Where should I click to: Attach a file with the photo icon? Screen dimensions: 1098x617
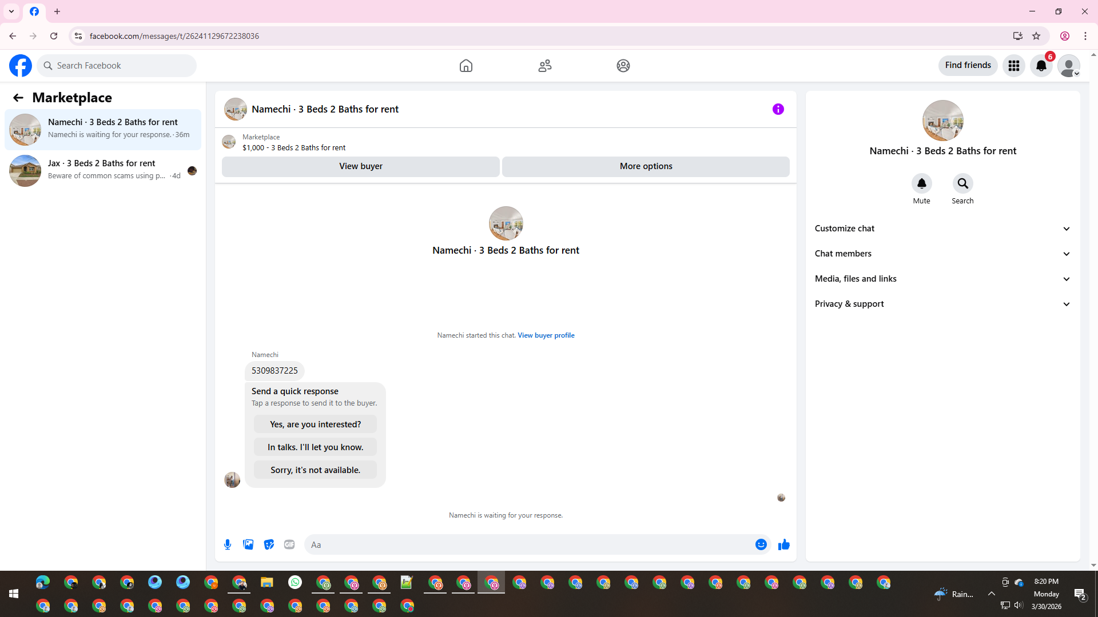(x=248, y=544)
